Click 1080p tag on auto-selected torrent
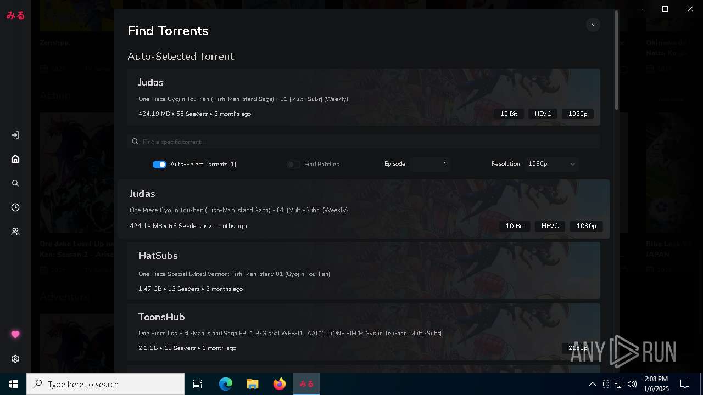This screenshot has width=703, height=395. 577,114
